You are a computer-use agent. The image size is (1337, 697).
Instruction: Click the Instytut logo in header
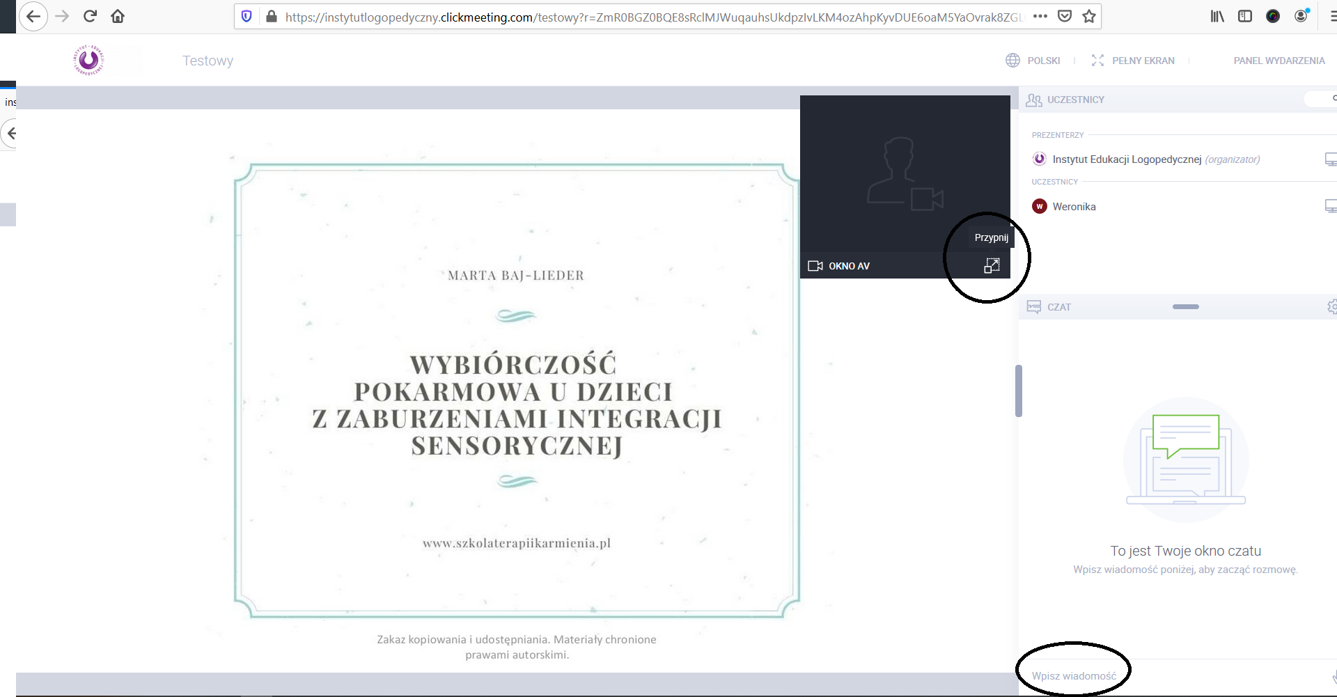88,61
